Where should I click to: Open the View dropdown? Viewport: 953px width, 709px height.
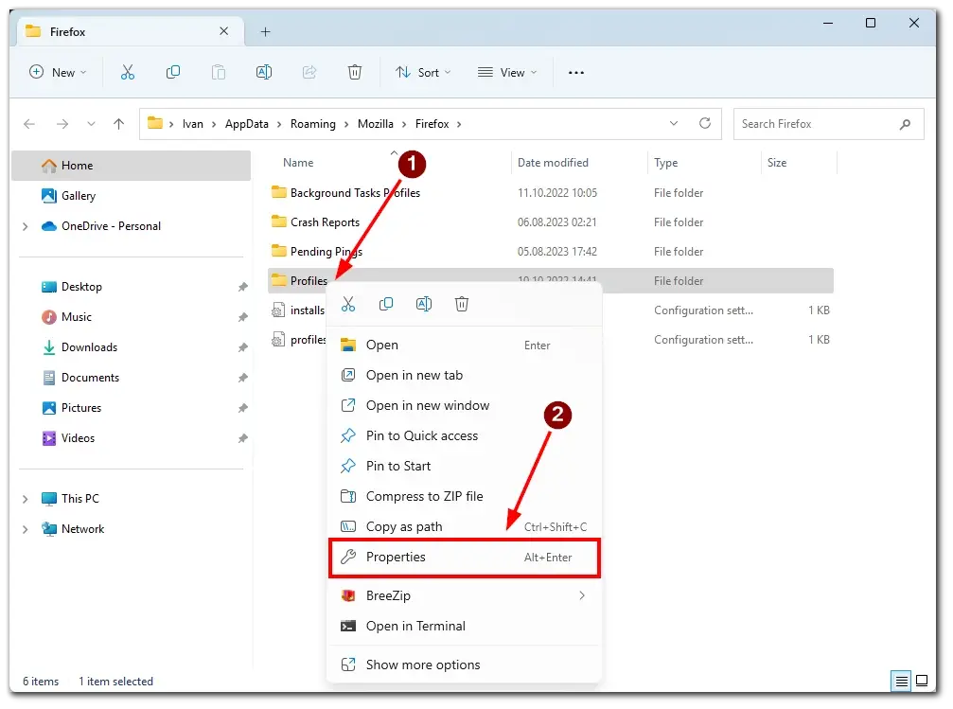point(507,72)
